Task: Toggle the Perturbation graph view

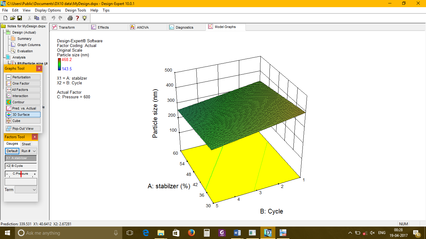Action: [x=23, y=77]
